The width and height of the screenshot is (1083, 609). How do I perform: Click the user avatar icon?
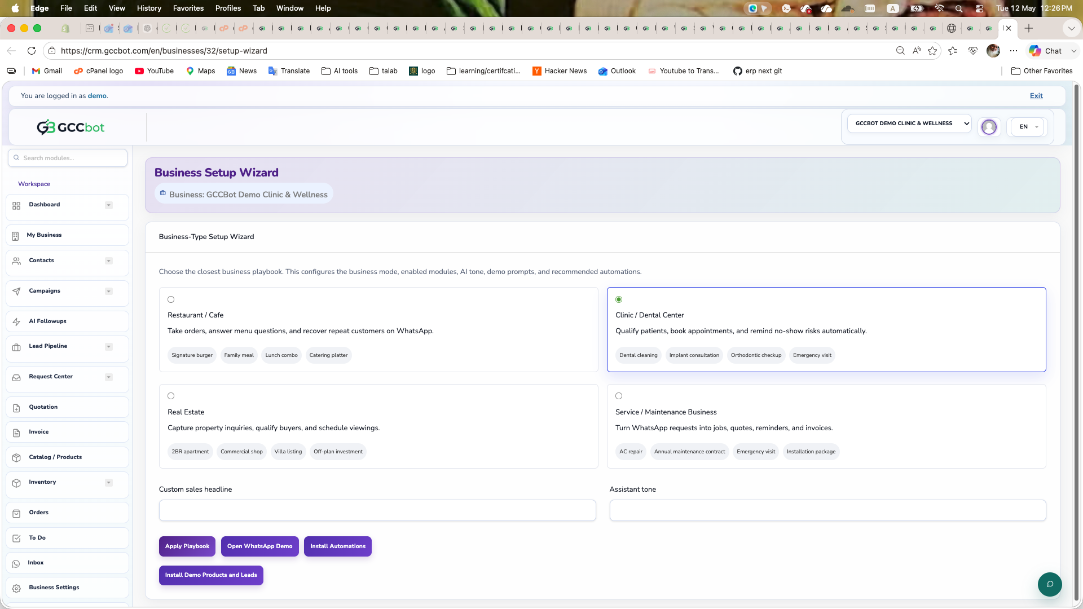(989, 127)
